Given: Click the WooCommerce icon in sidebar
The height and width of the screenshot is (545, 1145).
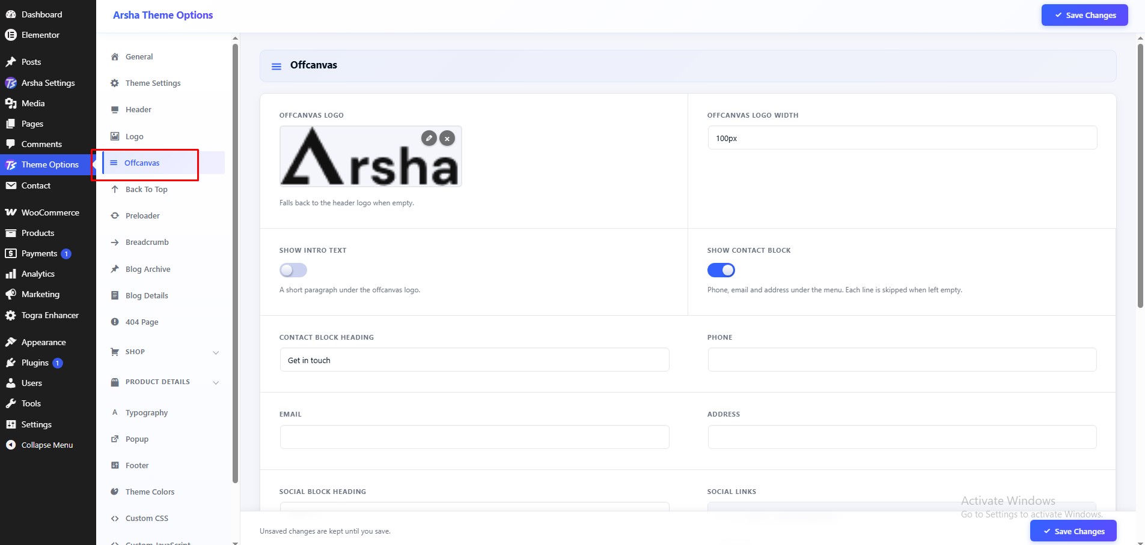Looking at the screenshot, I should click(11, 212).
